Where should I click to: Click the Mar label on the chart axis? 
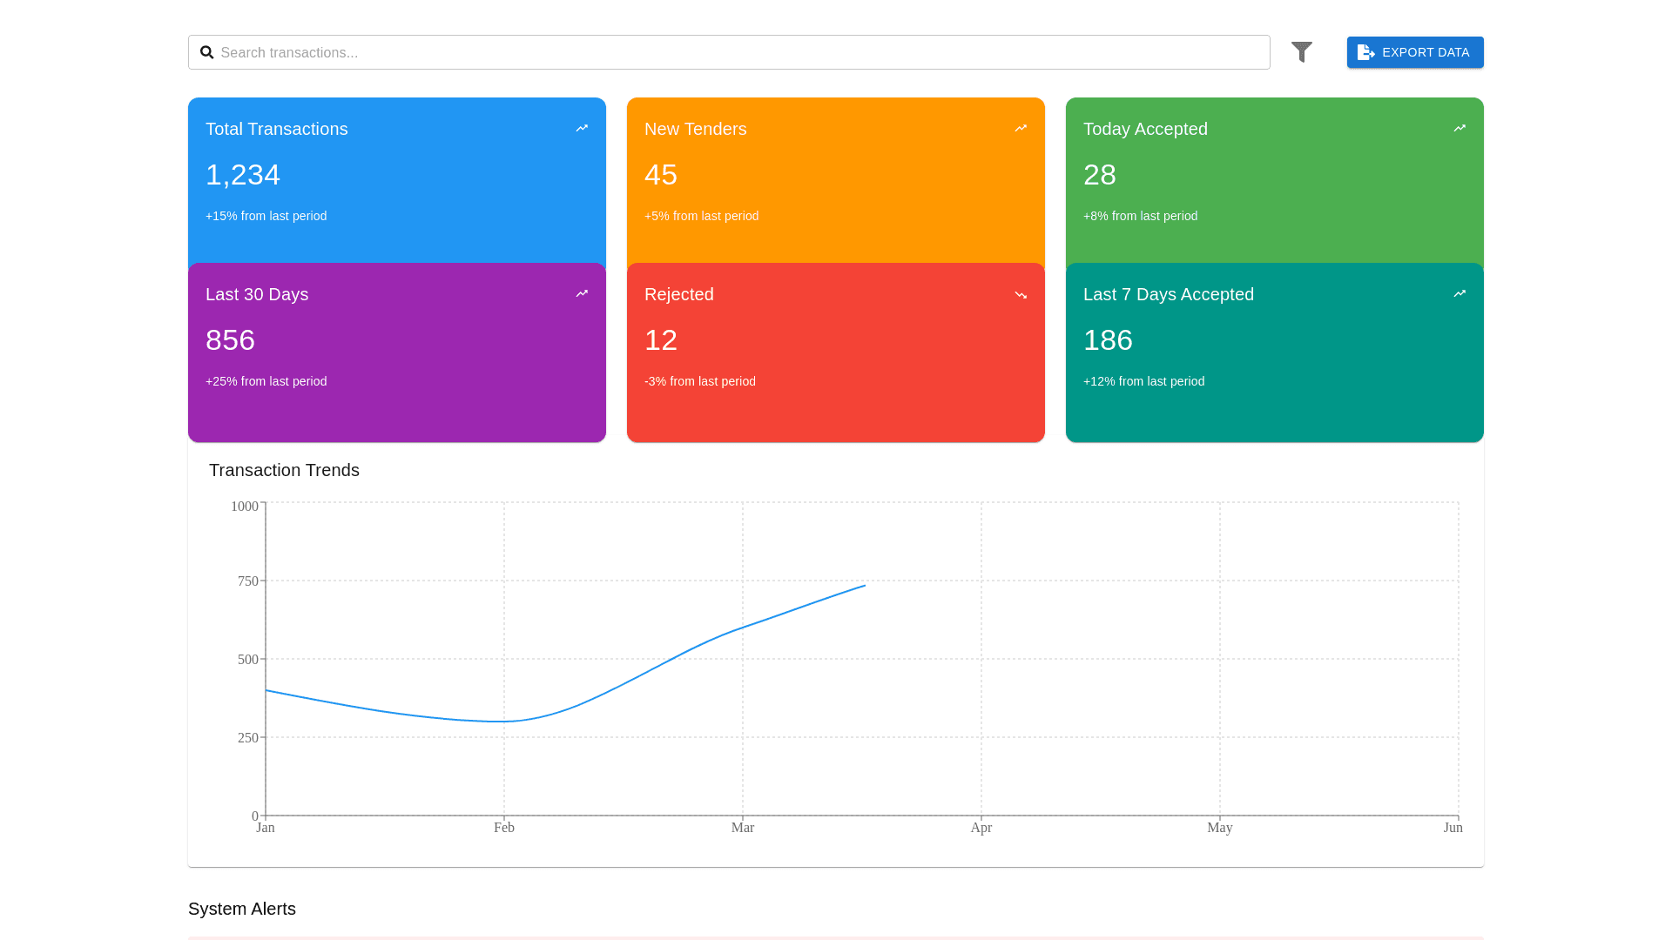pyautogui.click(x=743, y=828)
